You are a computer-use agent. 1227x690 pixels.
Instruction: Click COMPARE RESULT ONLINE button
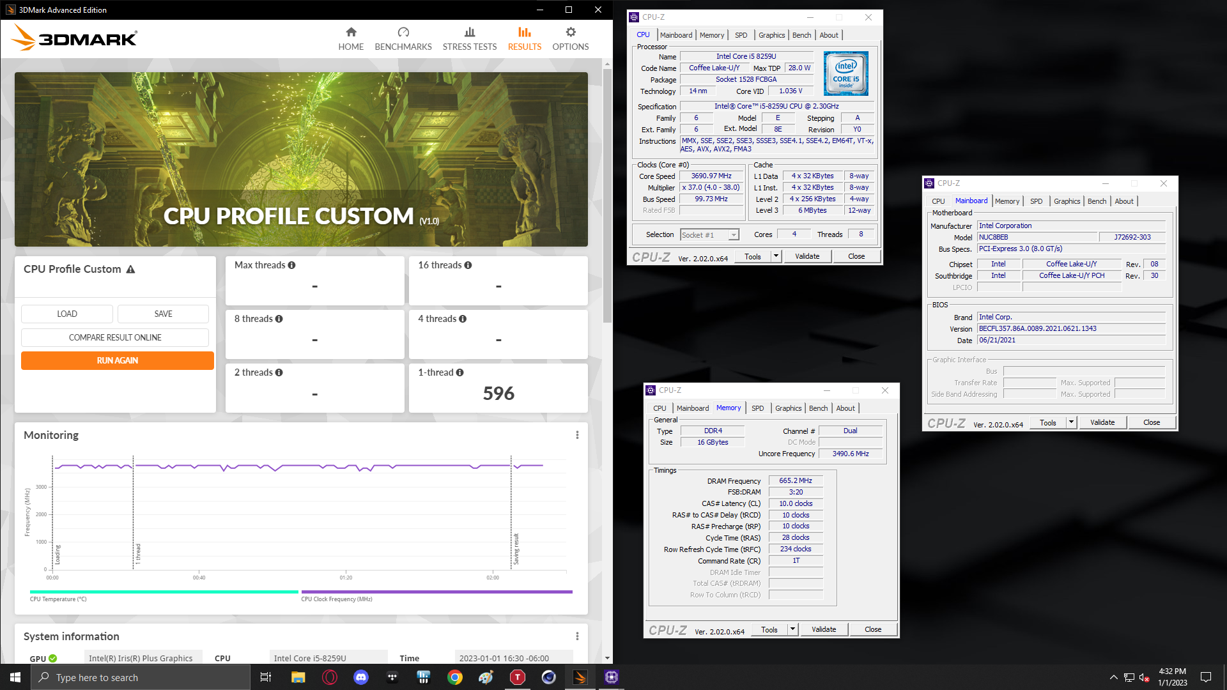115,337
